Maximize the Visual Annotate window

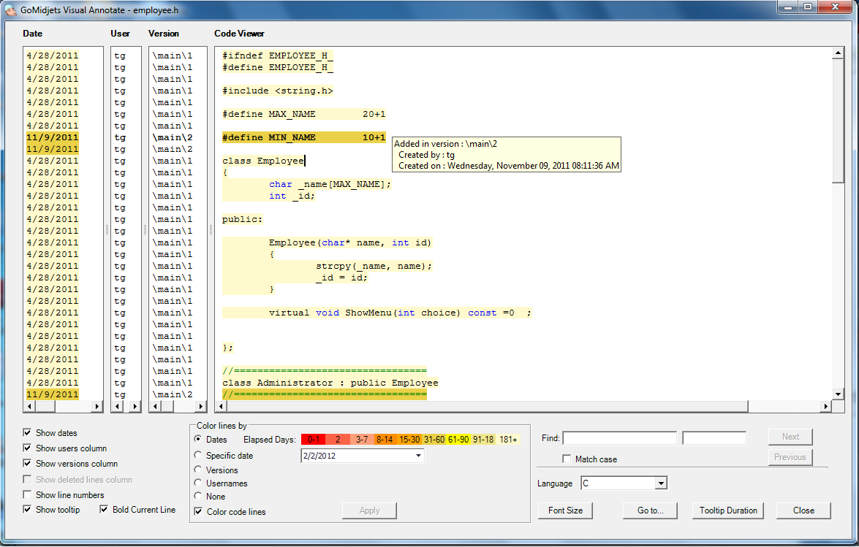click(x=807, y=7)
